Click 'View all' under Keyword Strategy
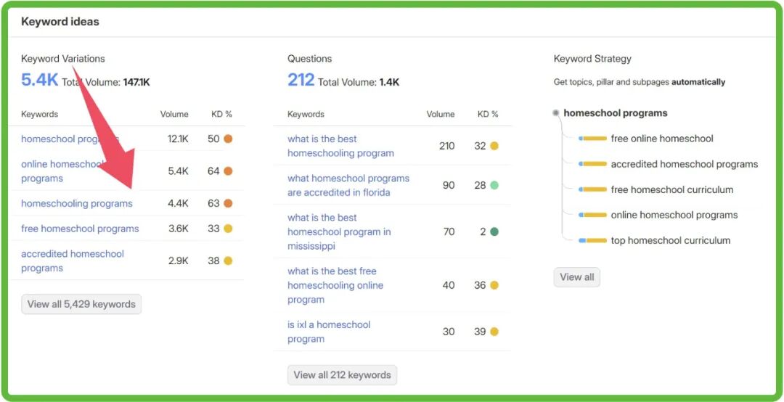This screenshot has height=402, width=784. point(576,276)
